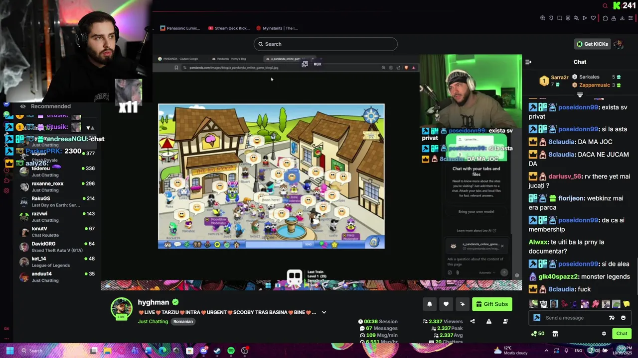The image size is (638, 358).
Task: Click the notification bell for hyghman
Action: [430, 304]
